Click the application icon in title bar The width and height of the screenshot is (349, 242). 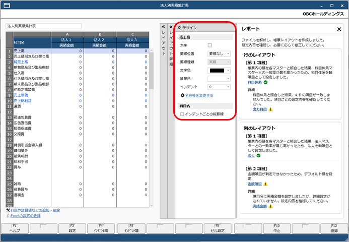click(7, 6)
